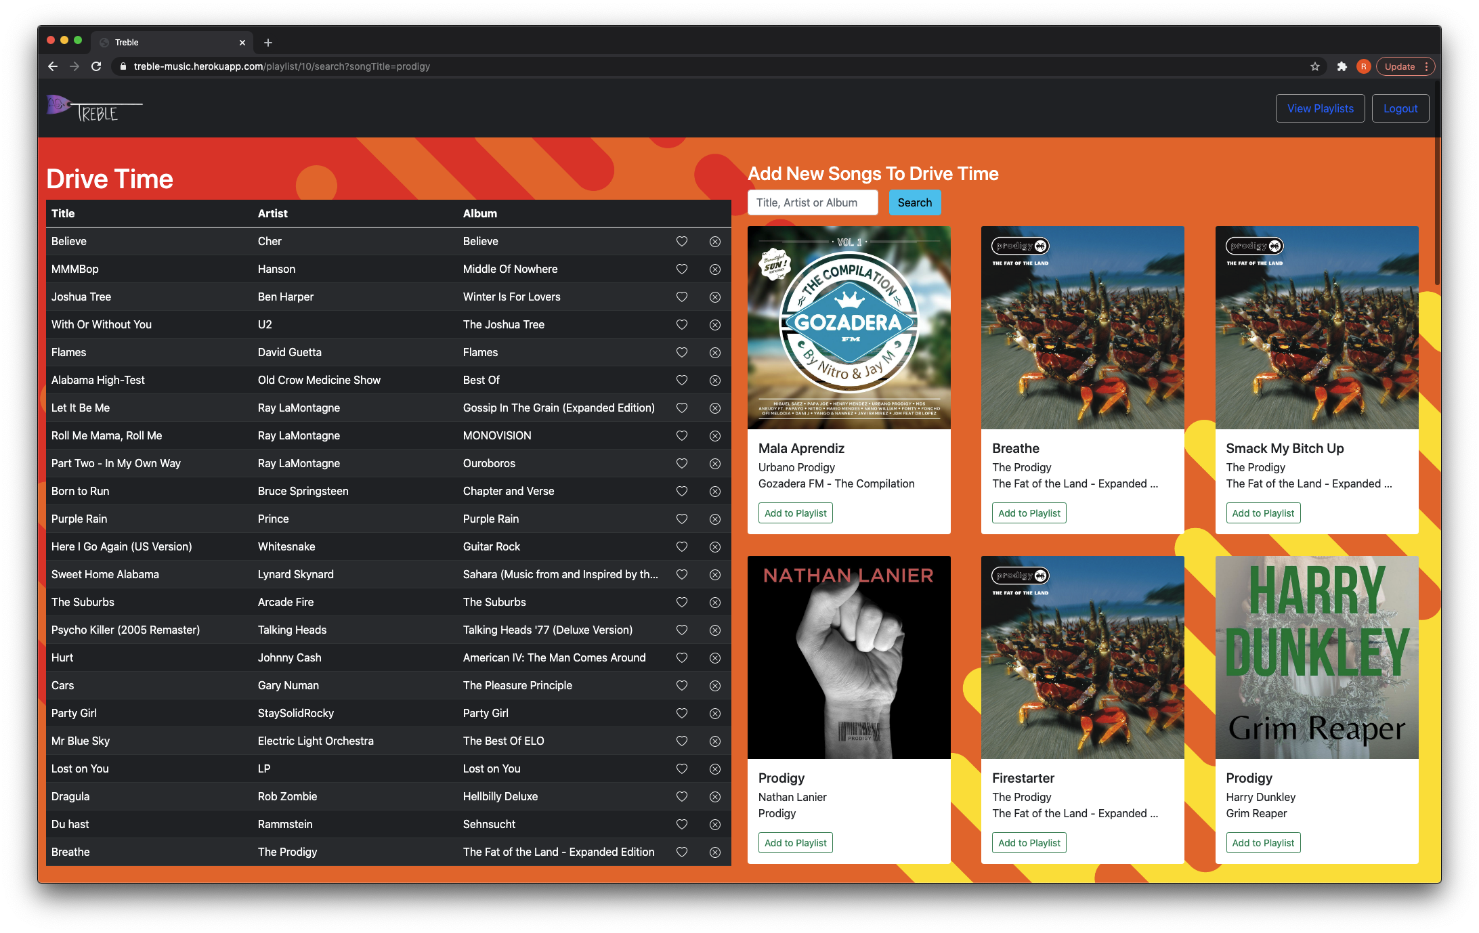Image resolution: width=1479 pixels, height=933 pixels.
Task: Like Born to Run with heart
Action: click(681, 492)
